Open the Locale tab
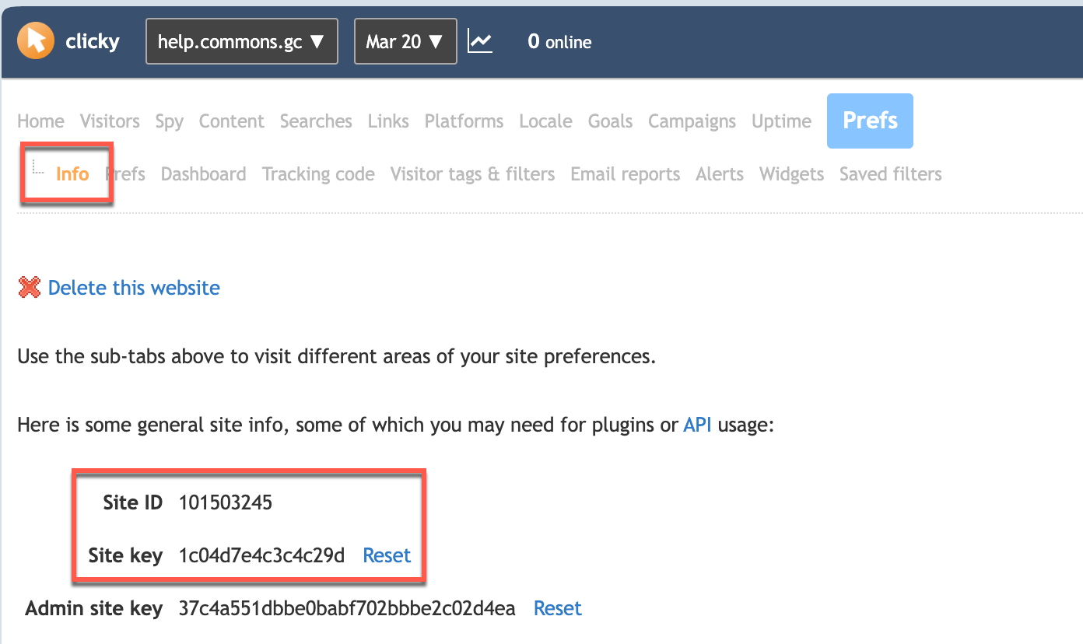1083x644 pixels. 545,121
